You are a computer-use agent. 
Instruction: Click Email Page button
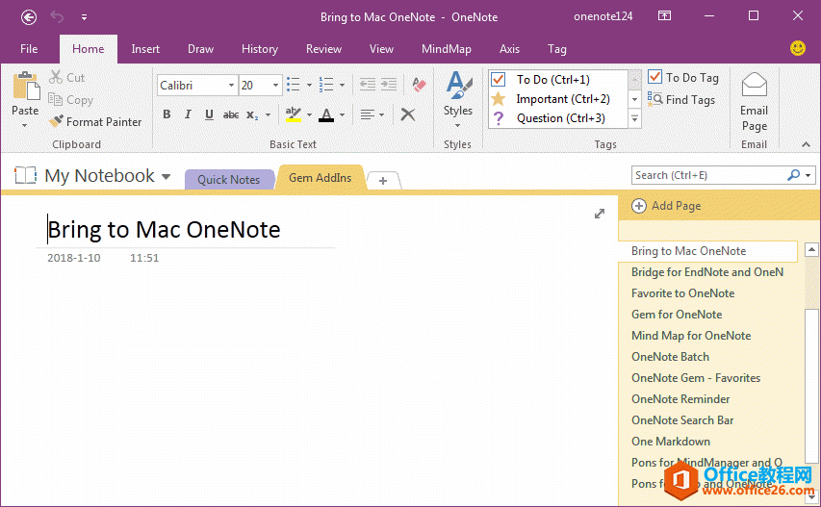pos(754,102)
